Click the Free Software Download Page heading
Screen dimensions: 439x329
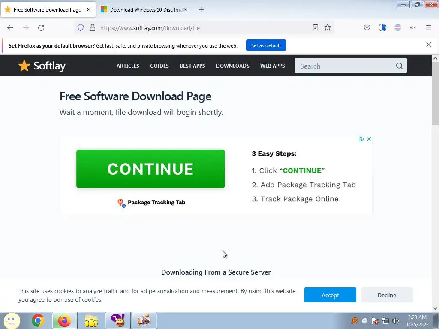click(135, 96)
